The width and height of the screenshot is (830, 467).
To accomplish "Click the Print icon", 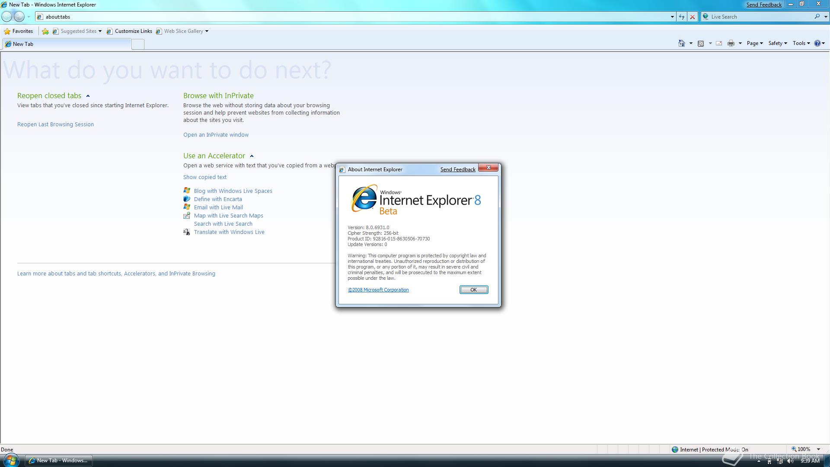I will pyautogui.click(x=731, y=43).
